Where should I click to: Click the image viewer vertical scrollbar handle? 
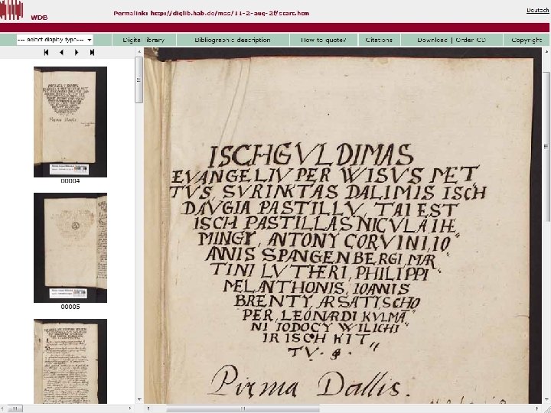point(546,146)
